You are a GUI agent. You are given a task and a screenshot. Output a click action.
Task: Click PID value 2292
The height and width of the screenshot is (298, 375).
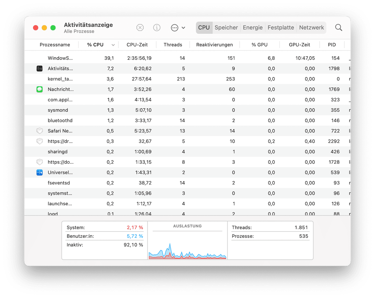coord(334,141)
